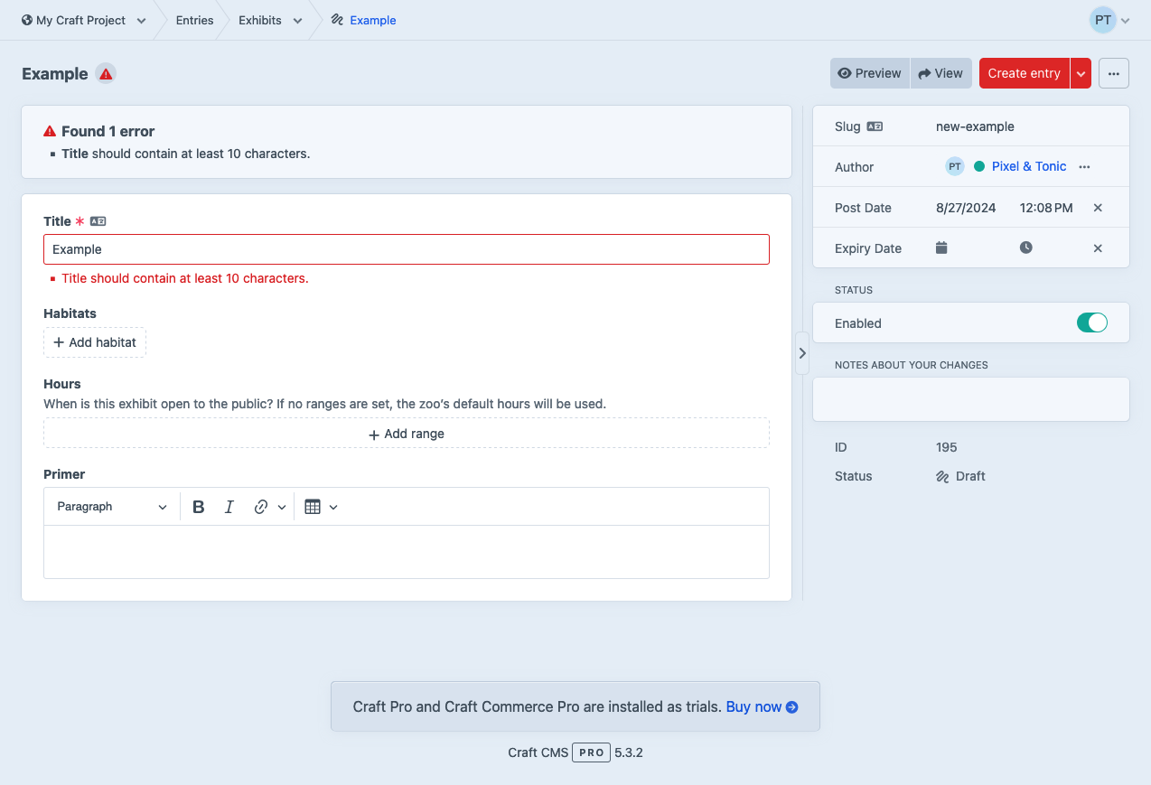Expand the Exhibits breadcrumb dropdown

(x=297, y=21)
